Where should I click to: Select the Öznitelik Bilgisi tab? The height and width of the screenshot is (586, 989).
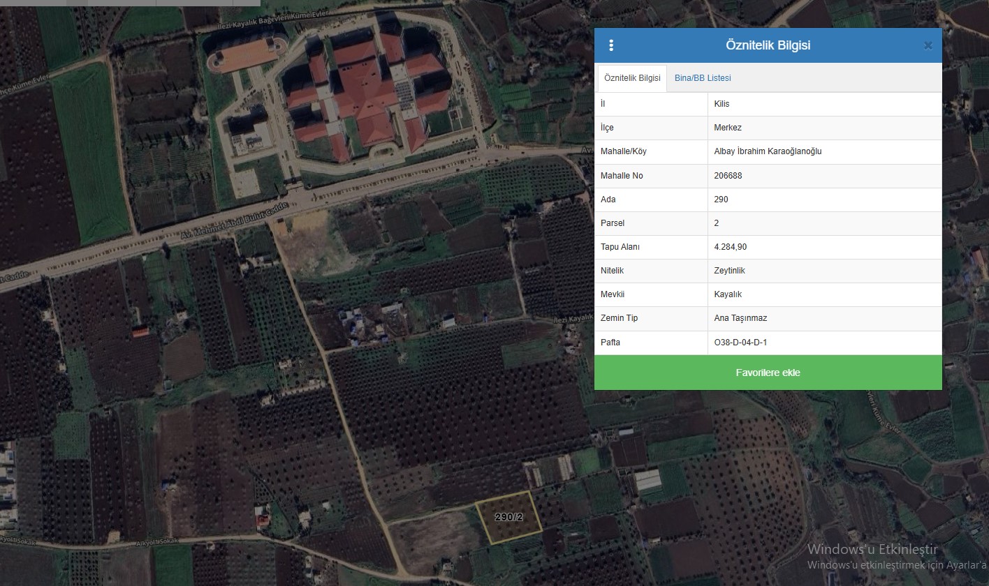(x=632, y=78)
